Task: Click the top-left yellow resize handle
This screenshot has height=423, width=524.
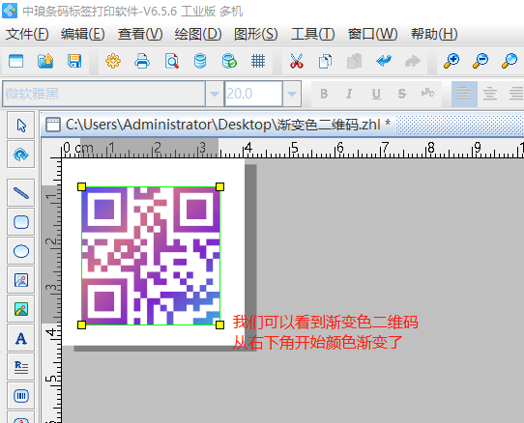Action: pyautogui.click(x=81, y=186)
